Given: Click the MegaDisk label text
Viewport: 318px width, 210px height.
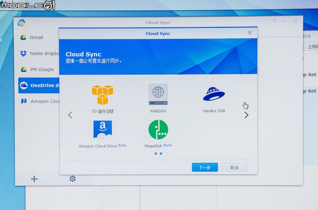Looking at the screenshot, I should pos(153,146).
